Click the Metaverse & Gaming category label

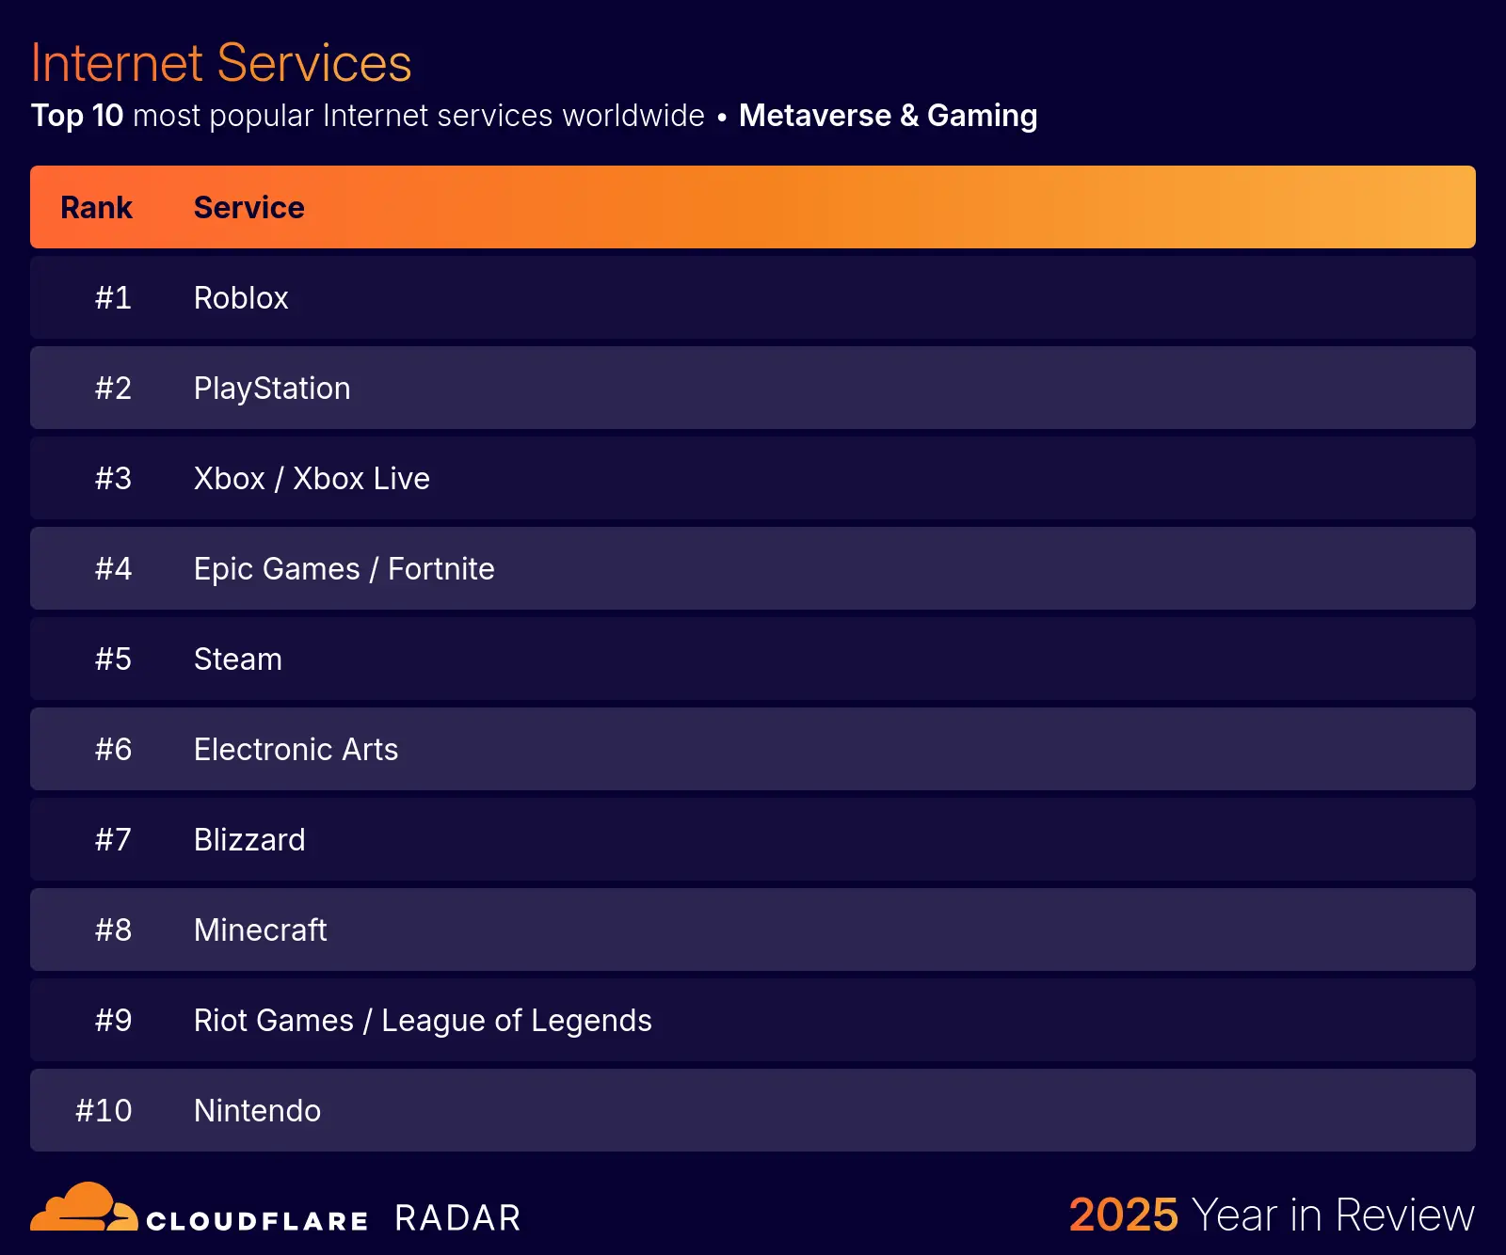(x=888, y=116)
